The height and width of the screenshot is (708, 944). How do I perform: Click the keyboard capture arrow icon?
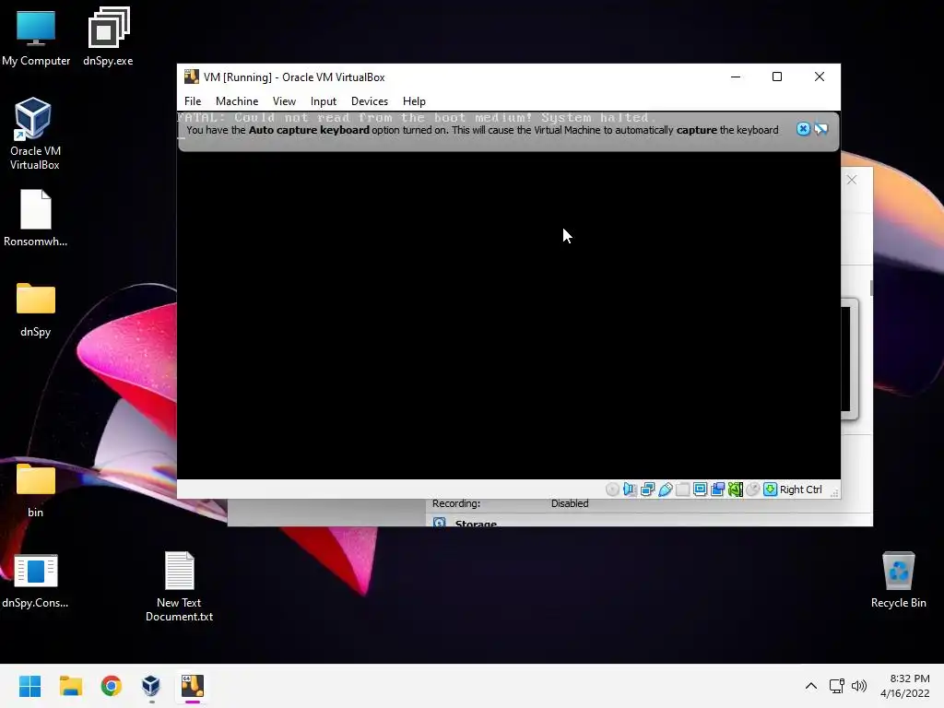[x=770, y=490]
